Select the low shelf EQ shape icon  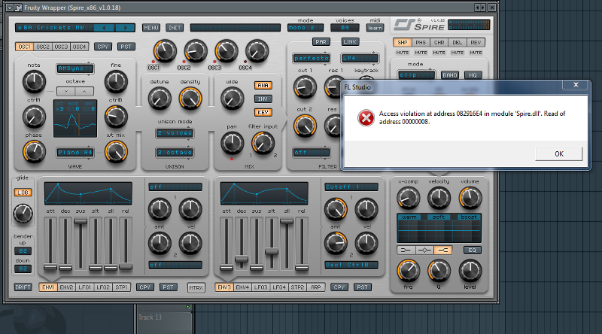pos(406,250)
